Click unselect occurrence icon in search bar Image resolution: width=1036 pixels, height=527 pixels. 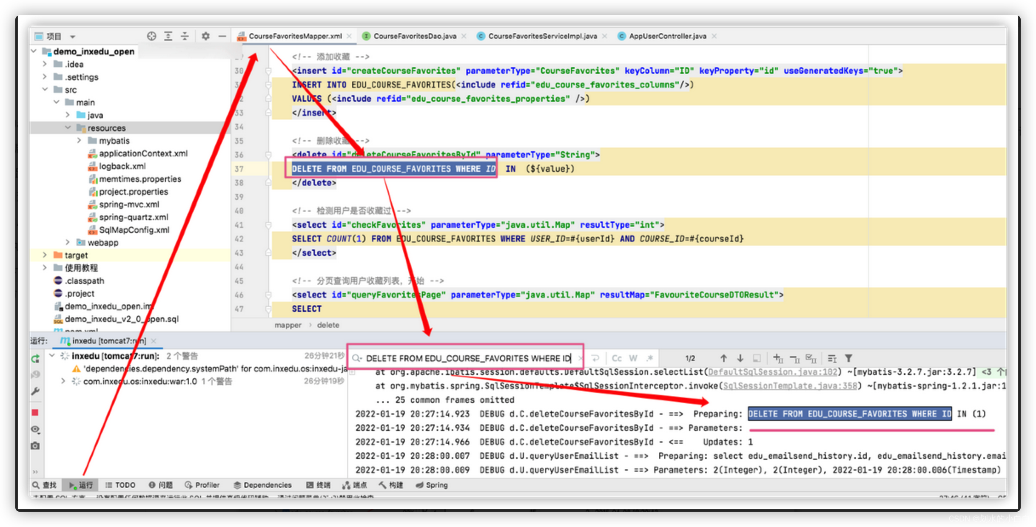coord(794,359)
